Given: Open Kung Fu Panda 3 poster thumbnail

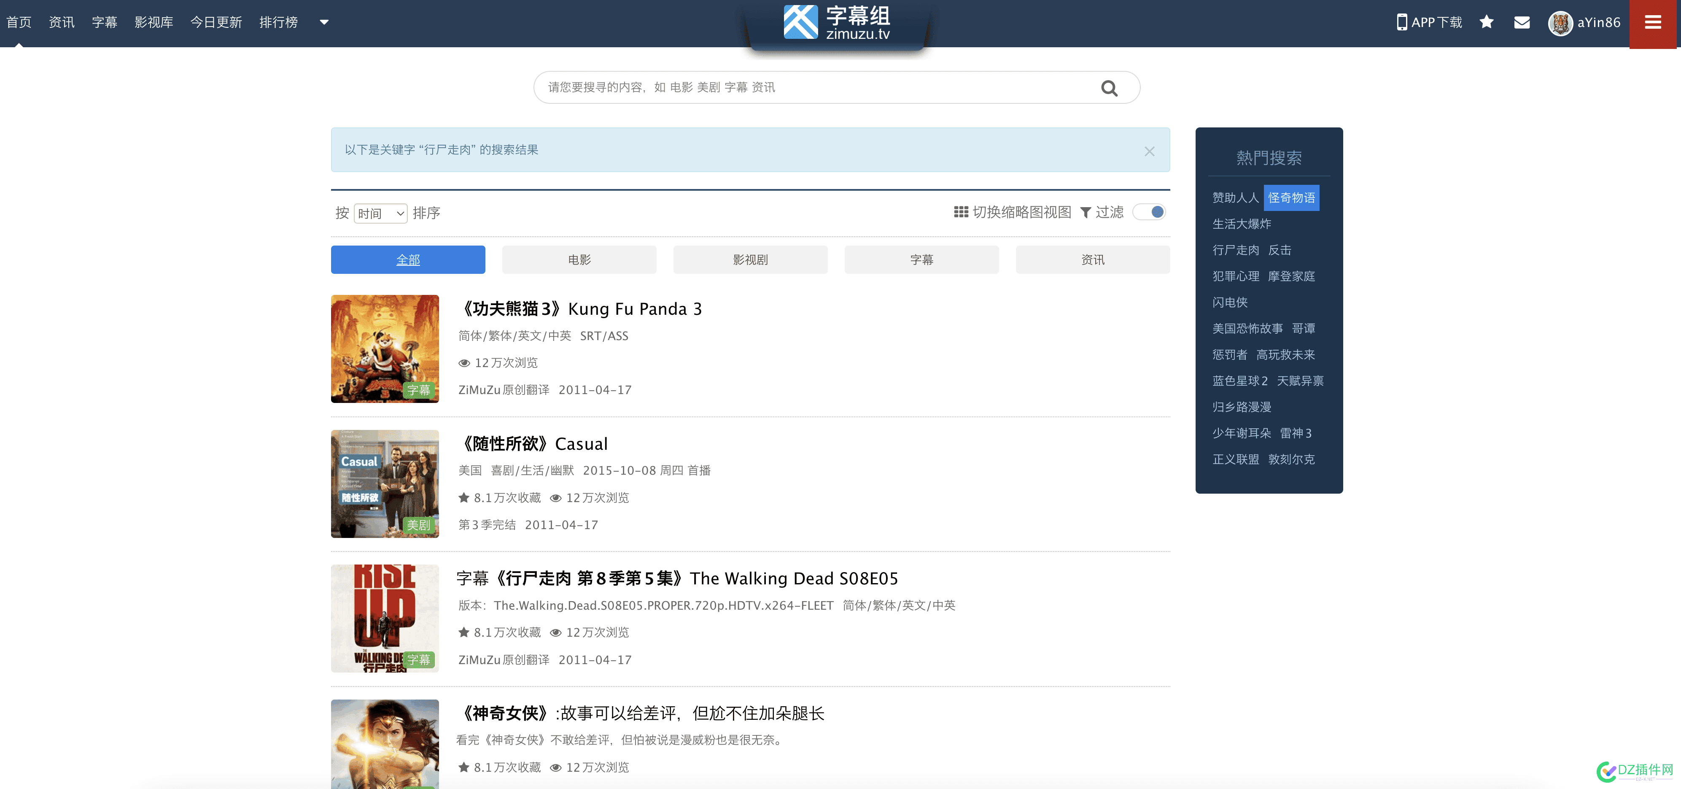Looking at the screenshot, I should 385,349.
